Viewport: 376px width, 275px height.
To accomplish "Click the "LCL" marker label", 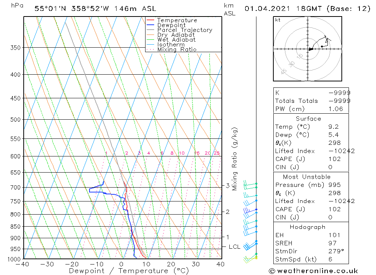I will tap(234, 247).
